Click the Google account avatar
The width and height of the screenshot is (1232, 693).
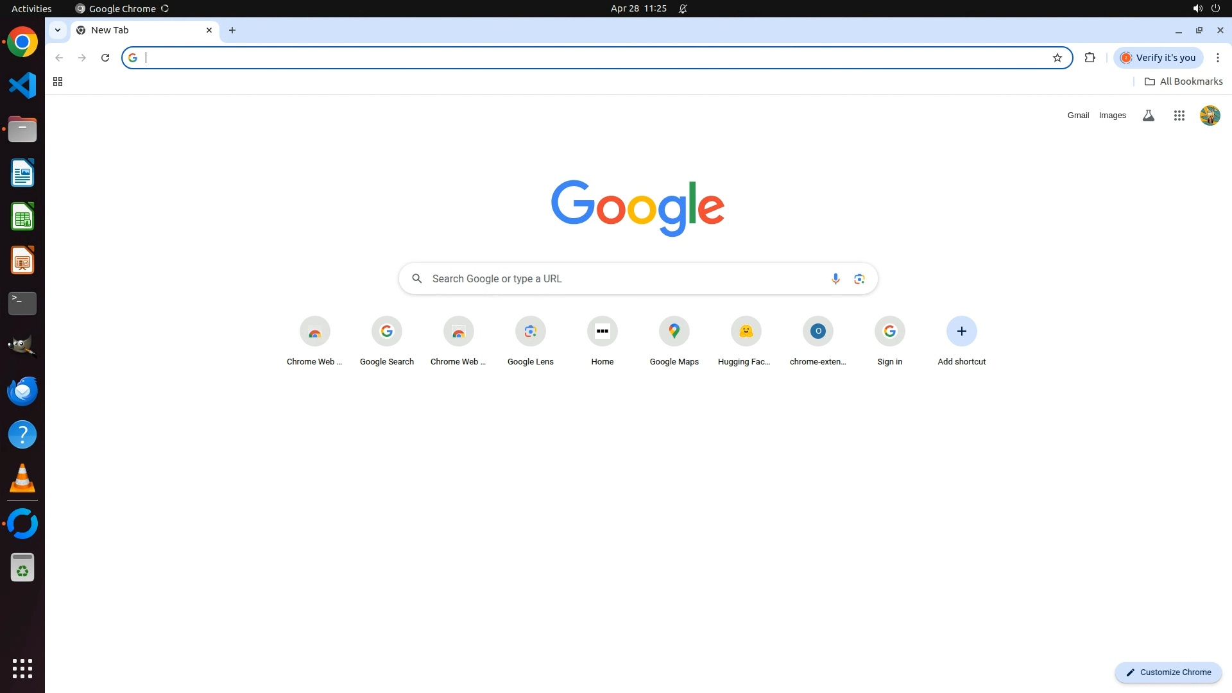tap(1210, 116)
